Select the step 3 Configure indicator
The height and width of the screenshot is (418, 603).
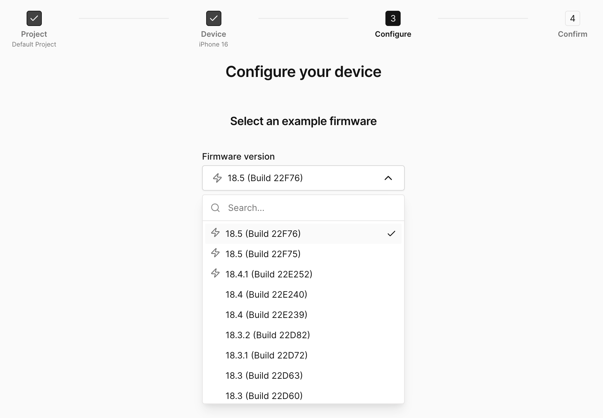[x=393, y=18]
